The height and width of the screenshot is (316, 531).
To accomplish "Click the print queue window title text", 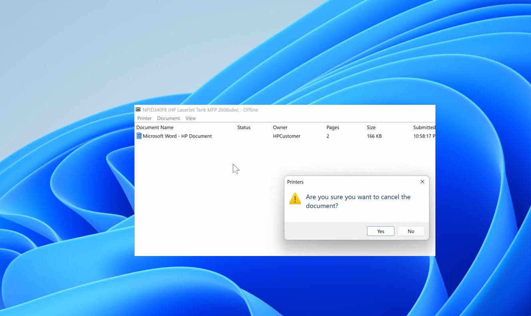I will coord(200,110).
